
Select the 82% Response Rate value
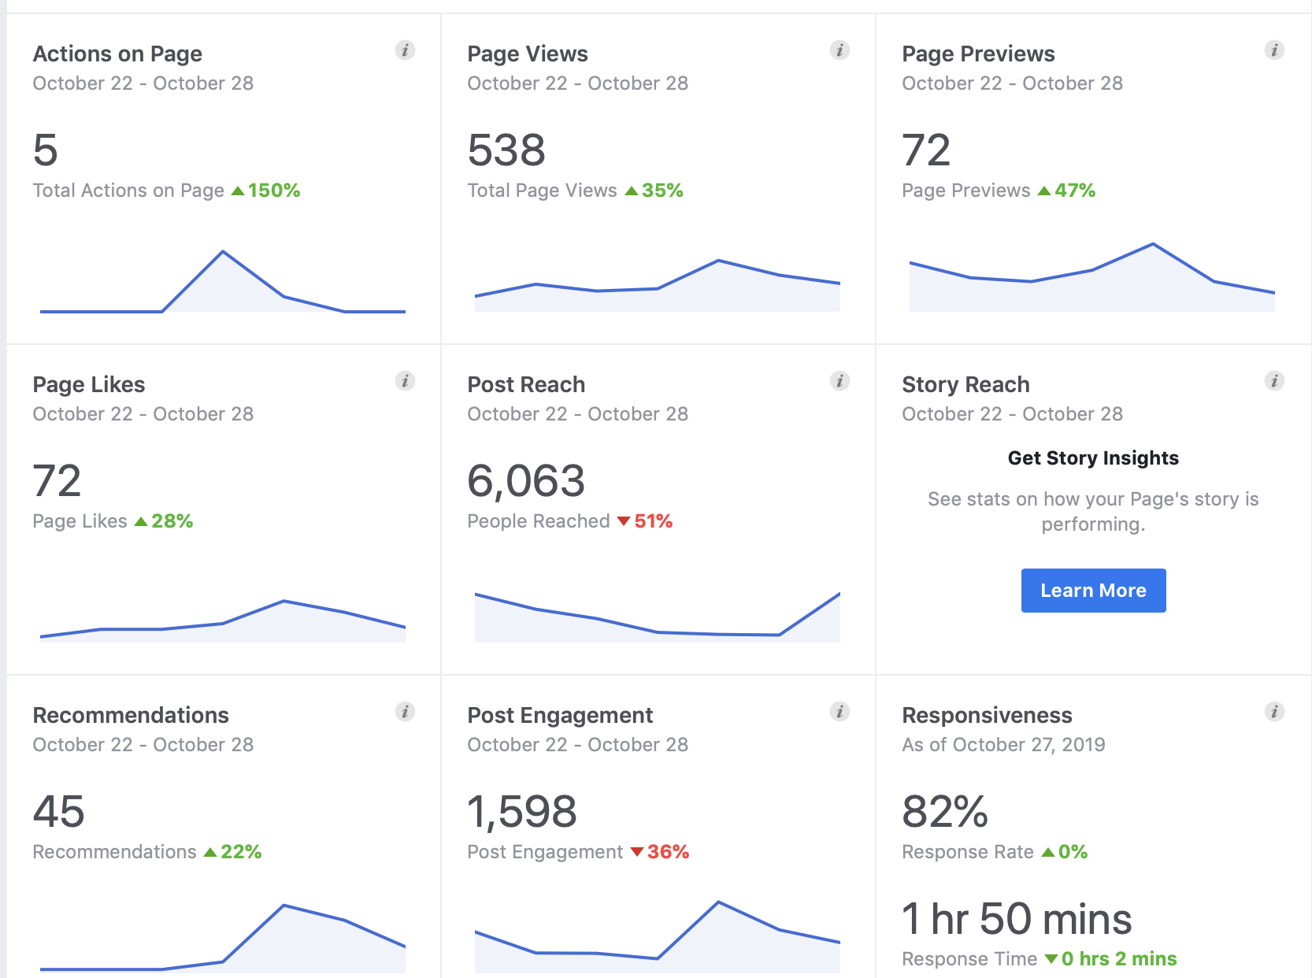point(945,812)
